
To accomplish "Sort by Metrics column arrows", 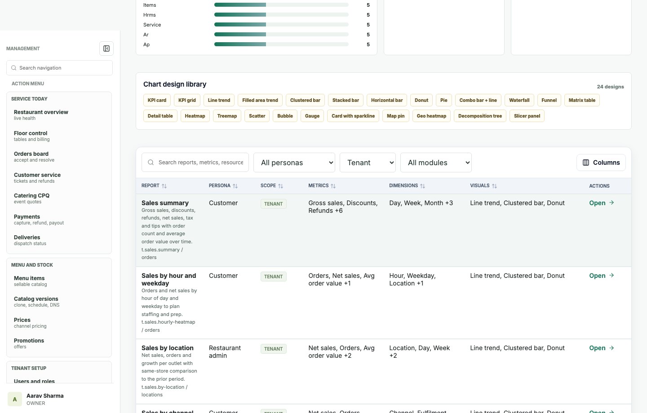I will (333, 186).
